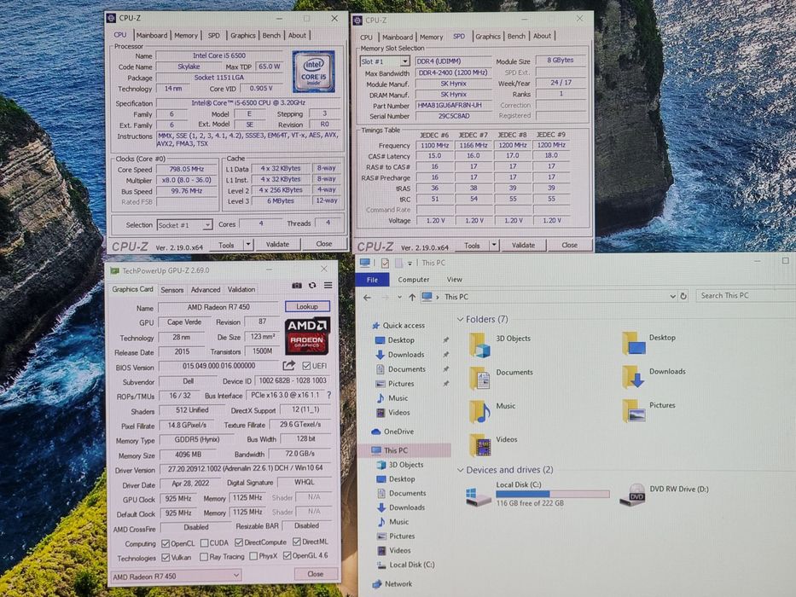This screenshot has height=597, width=796.
Task: Click Validate in CPU-Z SPD window
Action: point(523,245)
